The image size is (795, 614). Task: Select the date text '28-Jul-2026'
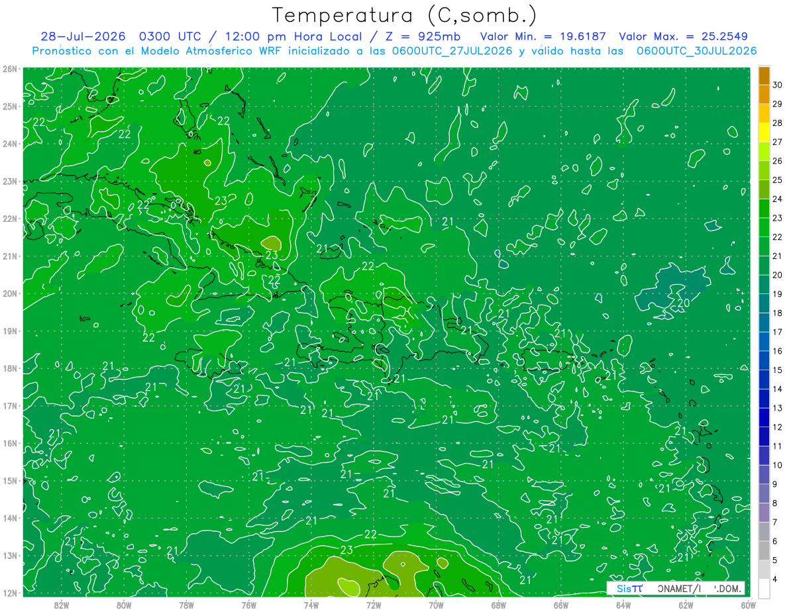[83, 36]
